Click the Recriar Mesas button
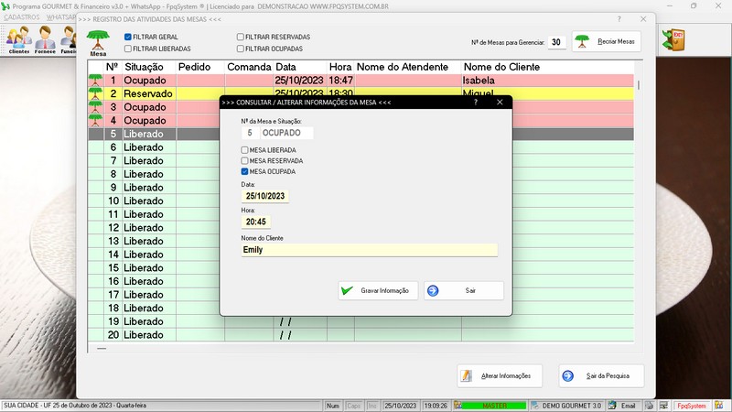The width and height of the screenshot is (732, 412). [x=607, y=41]
